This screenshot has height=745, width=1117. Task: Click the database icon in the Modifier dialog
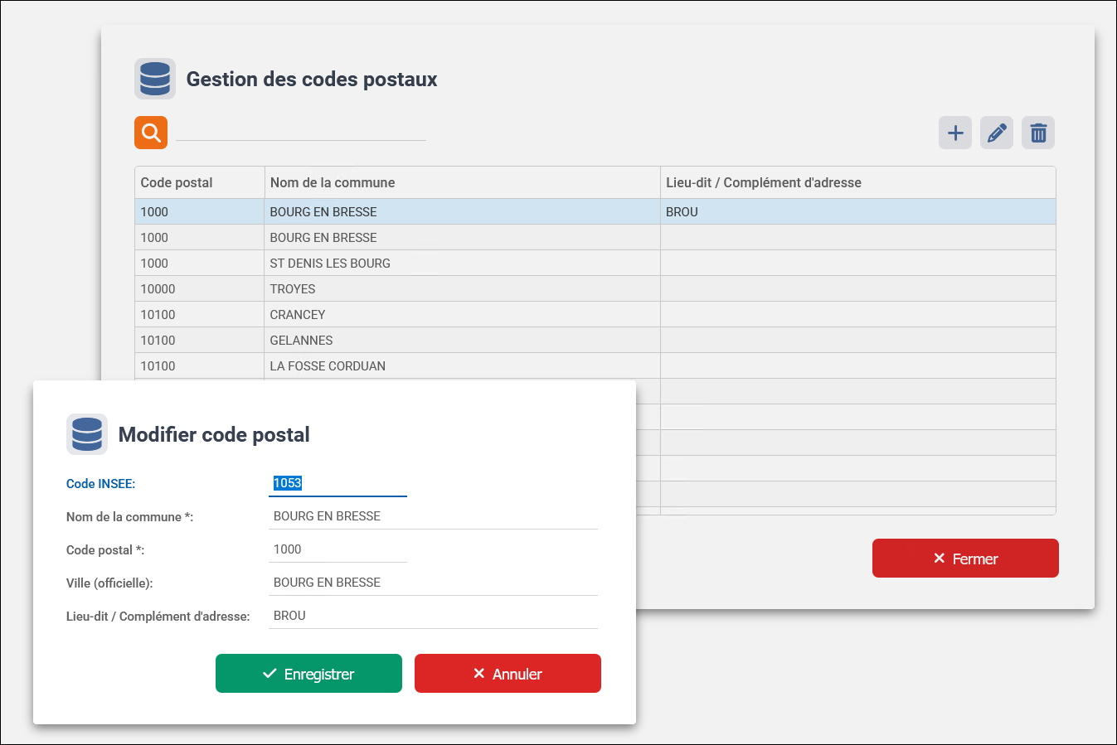pos(87,434)
